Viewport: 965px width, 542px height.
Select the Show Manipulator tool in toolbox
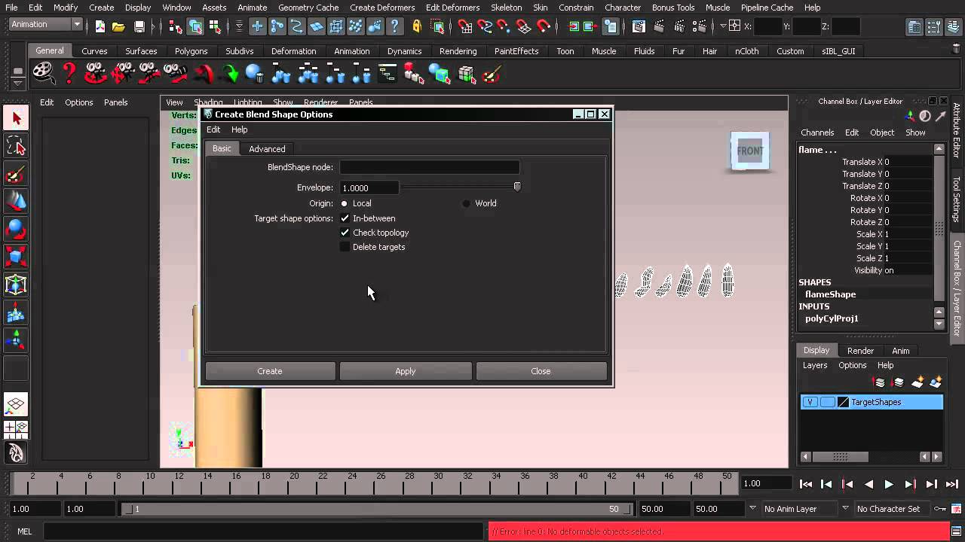click(x=16, y=340)
